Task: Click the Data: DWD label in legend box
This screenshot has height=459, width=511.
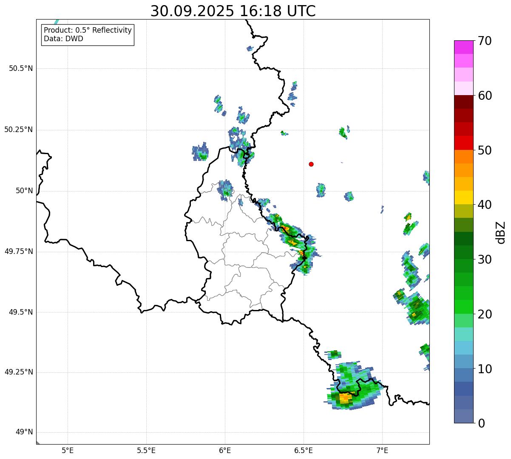Action: coord(63,39)
